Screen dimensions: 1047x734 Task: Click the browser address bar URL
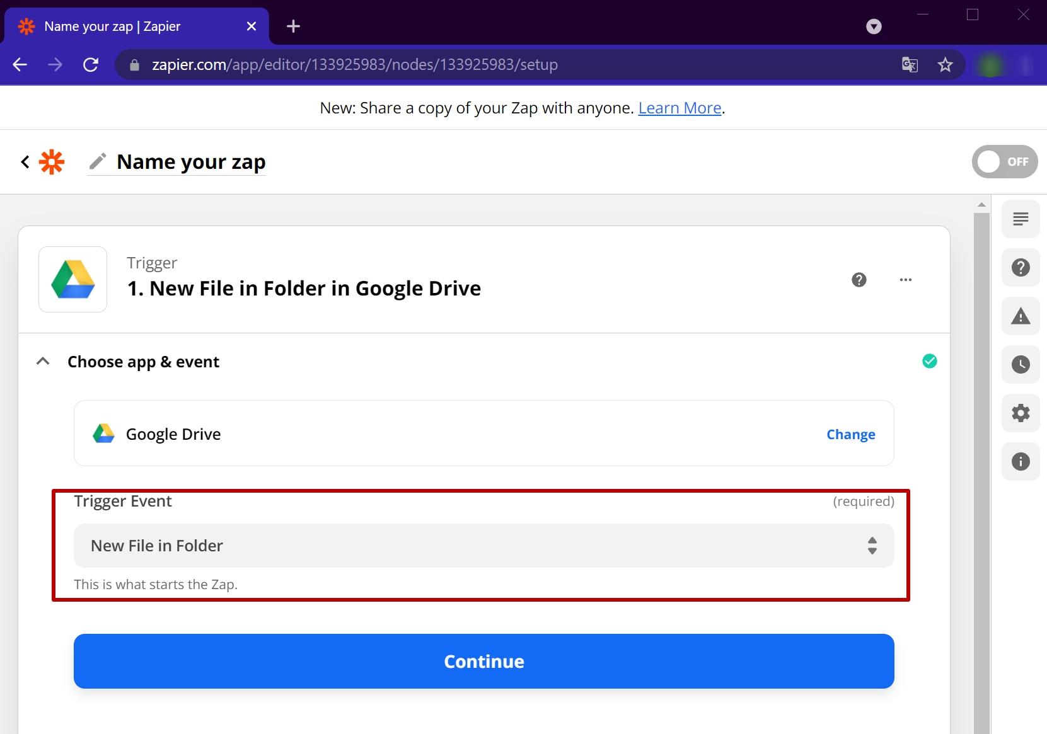[355, 64]
